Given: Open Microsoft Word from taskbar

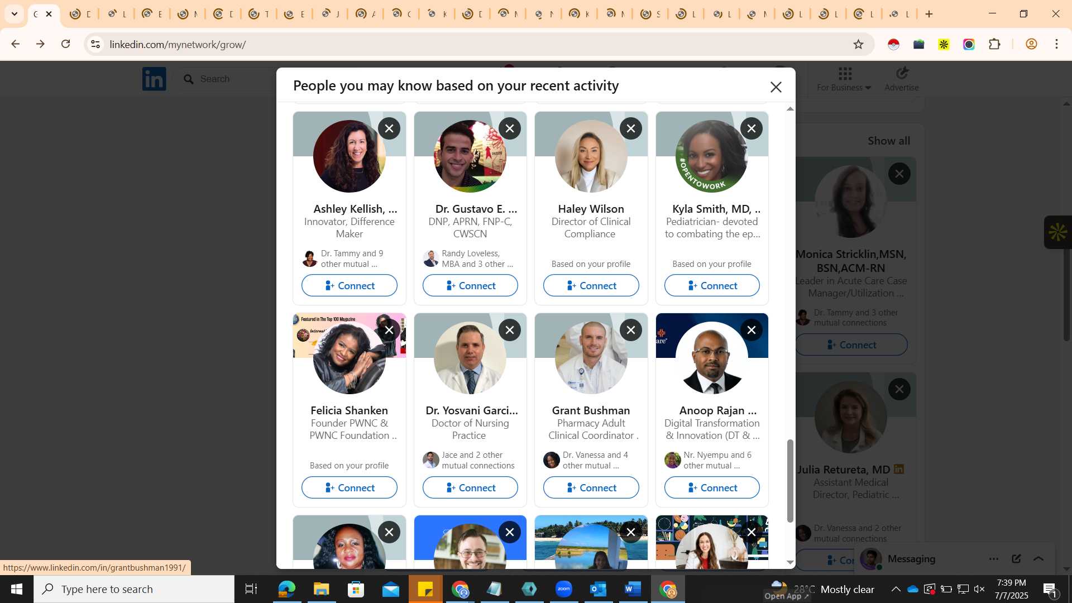Looking at the screenshot, I should (633, 589).
